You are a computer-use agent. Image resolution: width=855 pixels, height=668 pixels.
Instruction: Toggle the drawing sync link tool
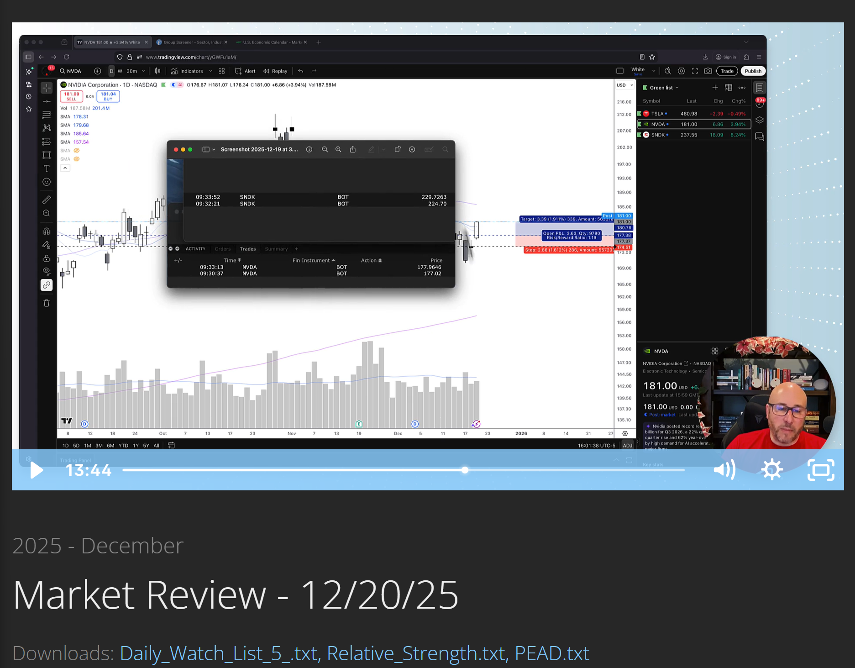(x=47, y=285)
